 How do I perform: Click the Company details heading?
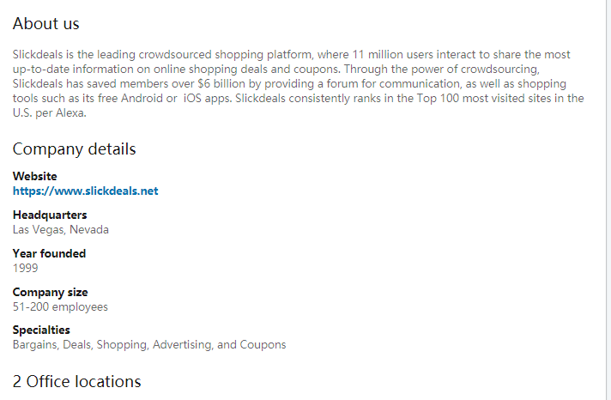[x=74, y=149]
